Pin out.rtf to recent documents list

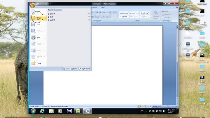[x=89, y=20]
